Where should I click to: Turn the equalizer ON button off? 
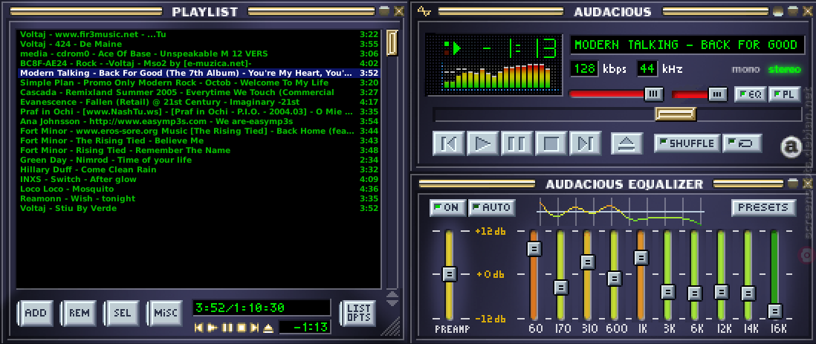447,207
